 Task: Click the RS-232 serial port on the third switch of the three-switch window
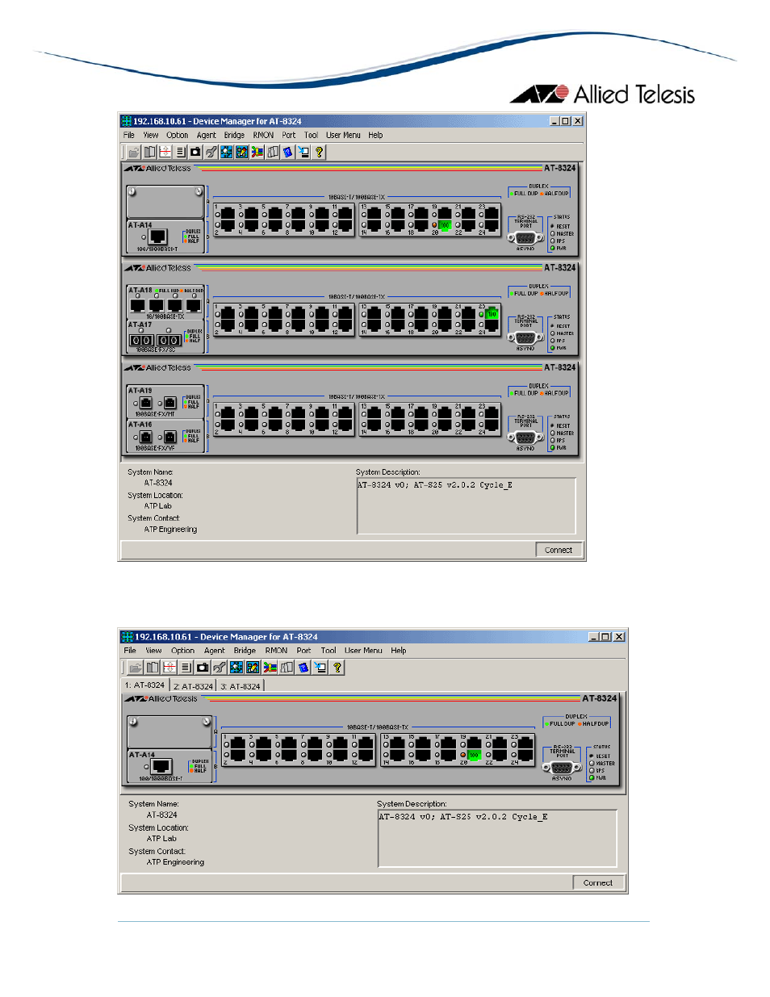point(526,437)
